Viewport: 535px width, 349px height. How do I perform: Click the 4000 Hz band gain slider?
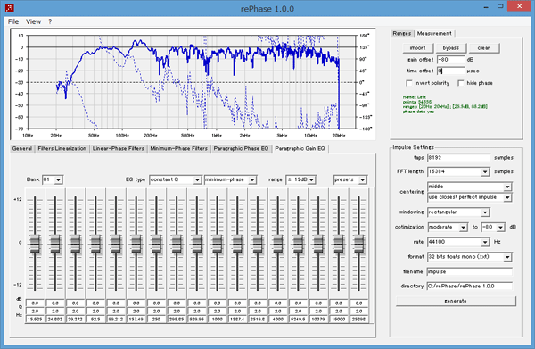point(277,244)
